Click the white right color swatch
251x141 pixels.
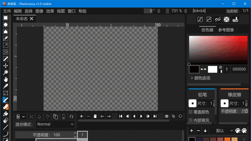pos(213,69)
